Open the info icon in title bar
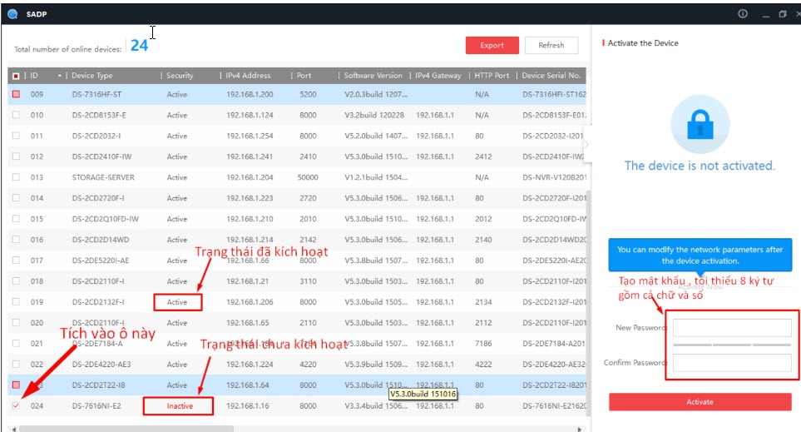This screenshot has height=432, width=801. pos(743,14)
